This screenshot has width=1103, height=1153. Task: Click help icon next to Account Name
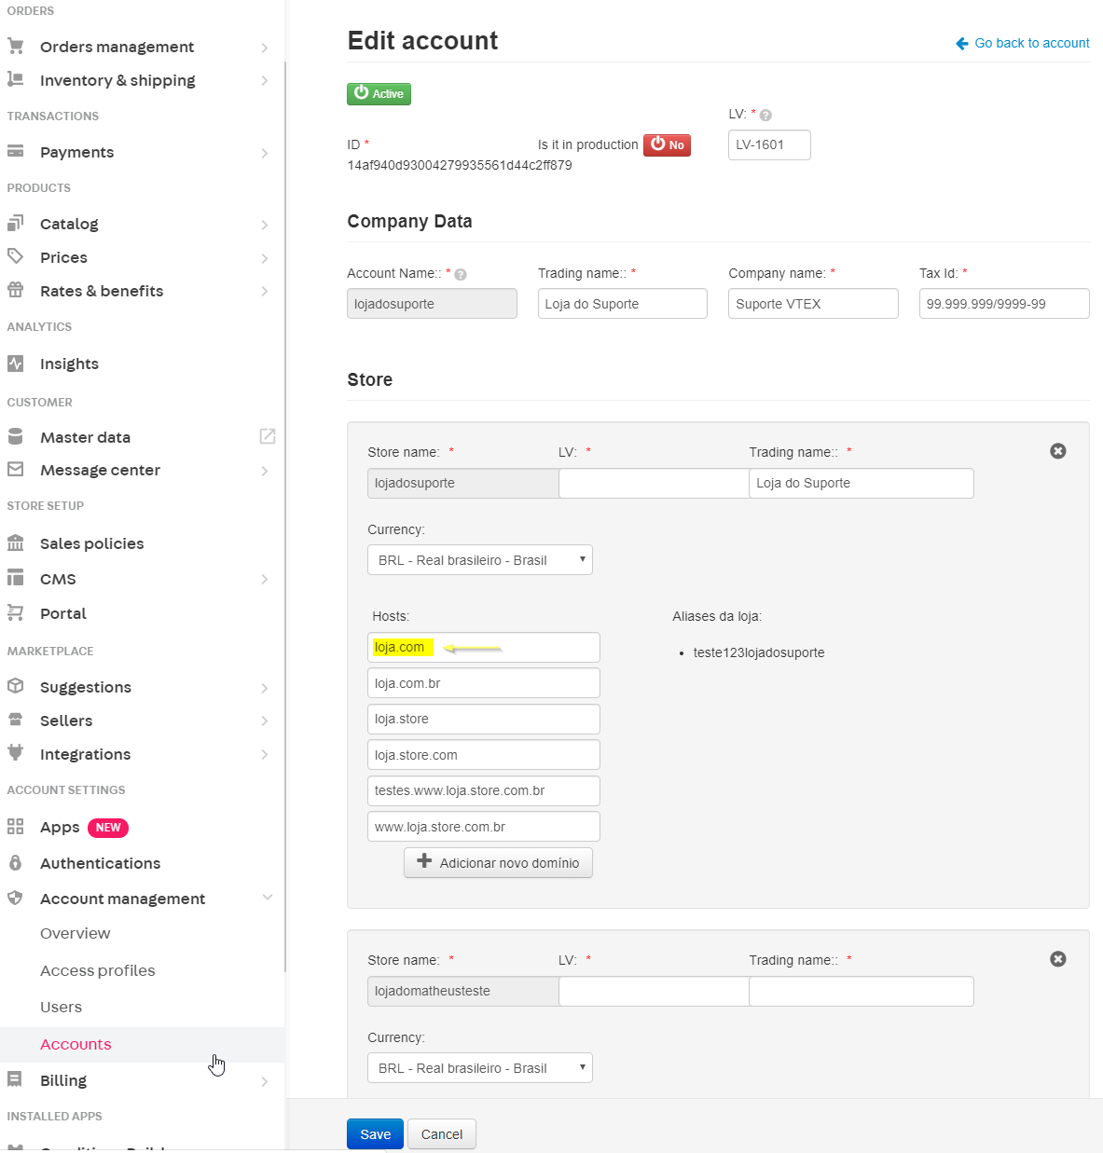tap(461, 275)
